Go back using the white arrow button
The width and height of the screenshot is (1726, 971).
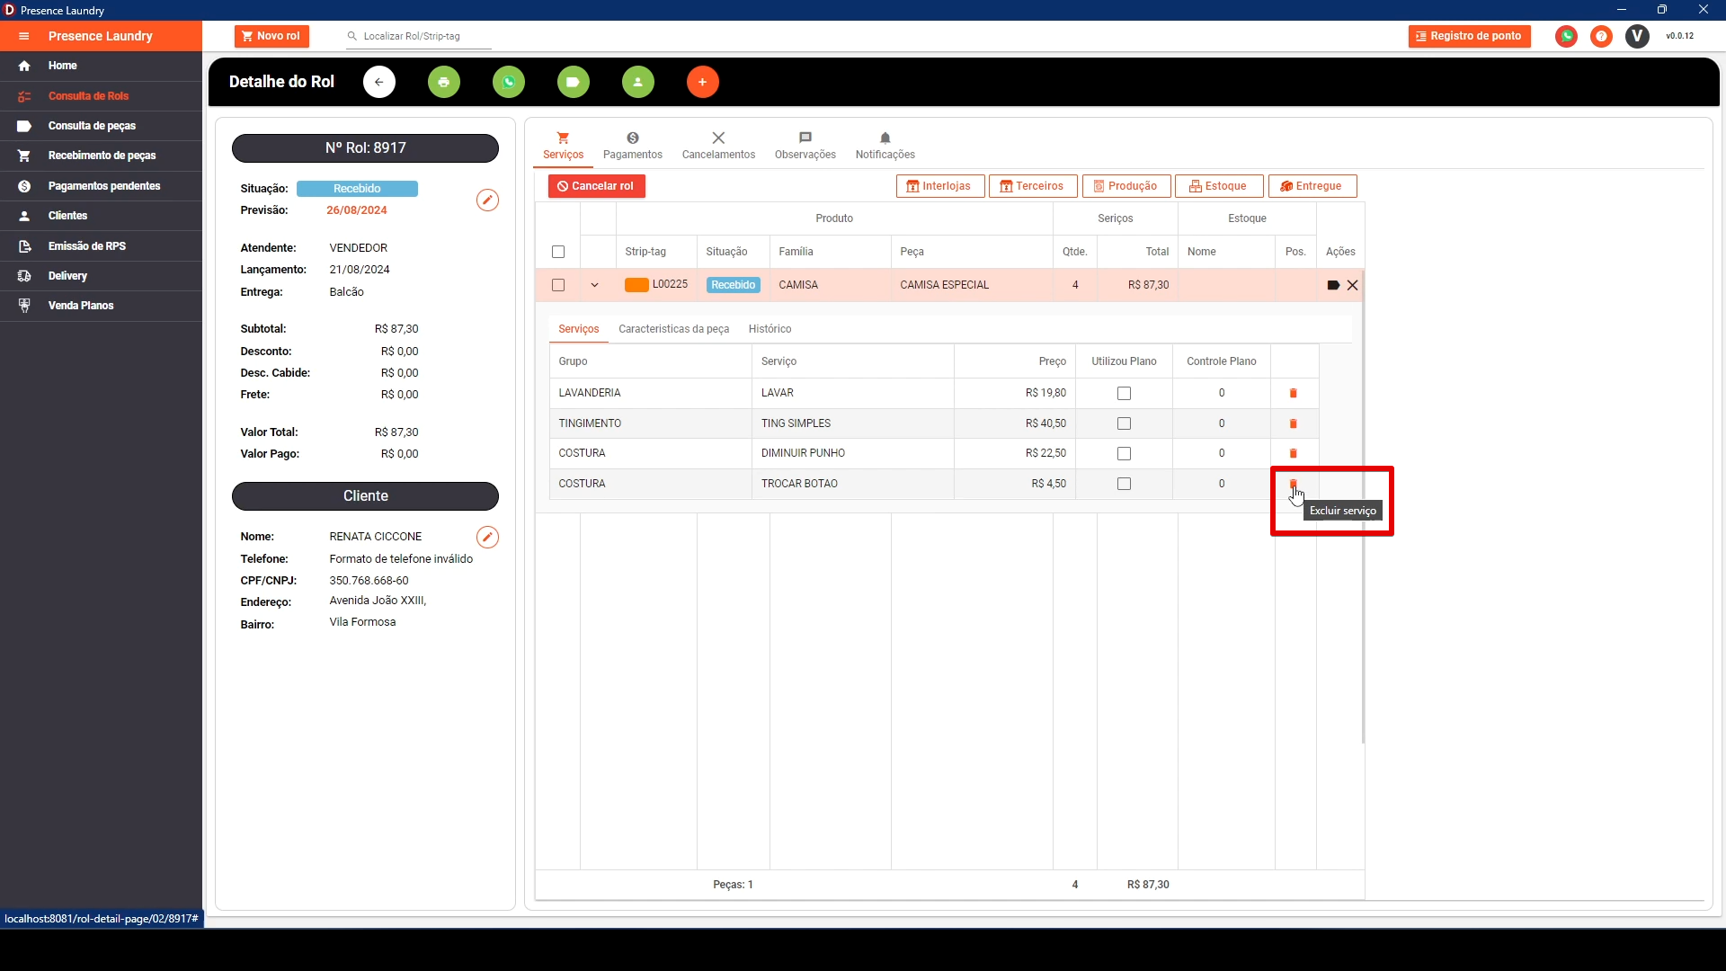379,82
